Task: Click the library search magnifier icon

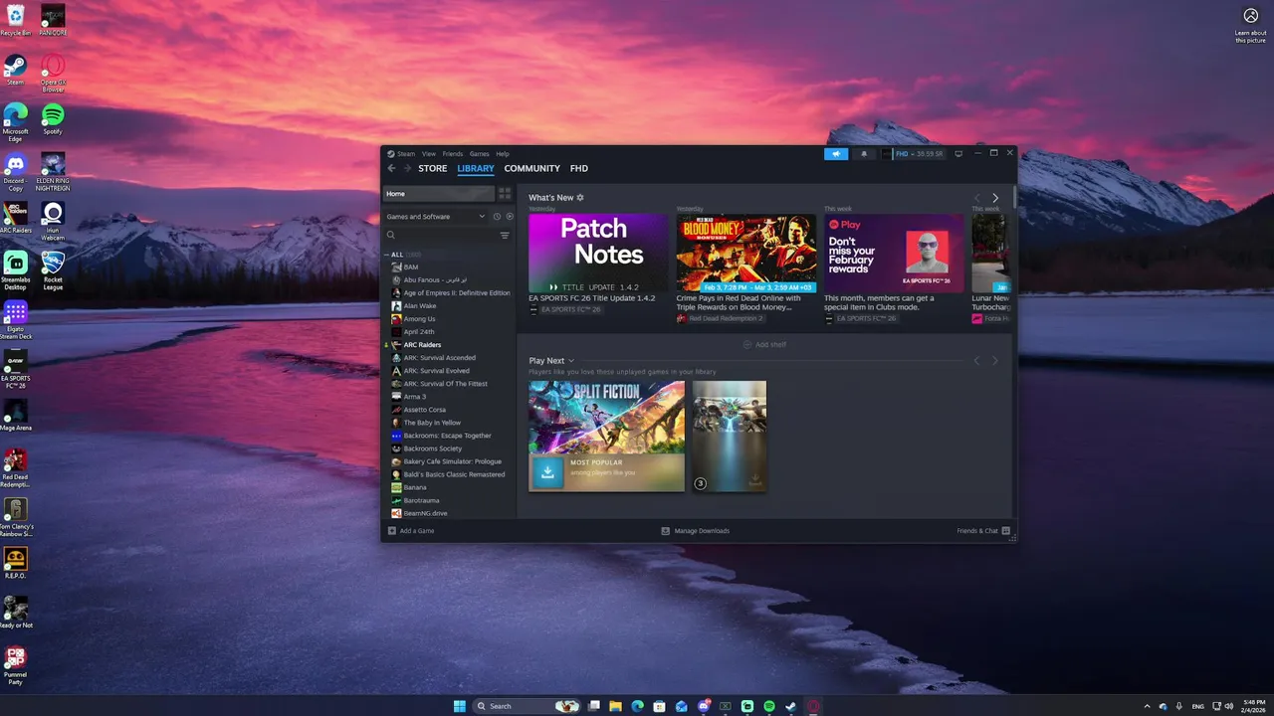Action: [x=391, y=235]
